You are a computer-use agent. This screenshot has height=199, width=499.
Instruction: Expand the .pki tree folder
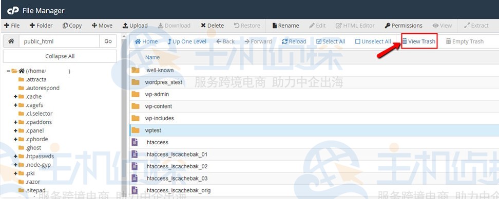tap(15, 173)
